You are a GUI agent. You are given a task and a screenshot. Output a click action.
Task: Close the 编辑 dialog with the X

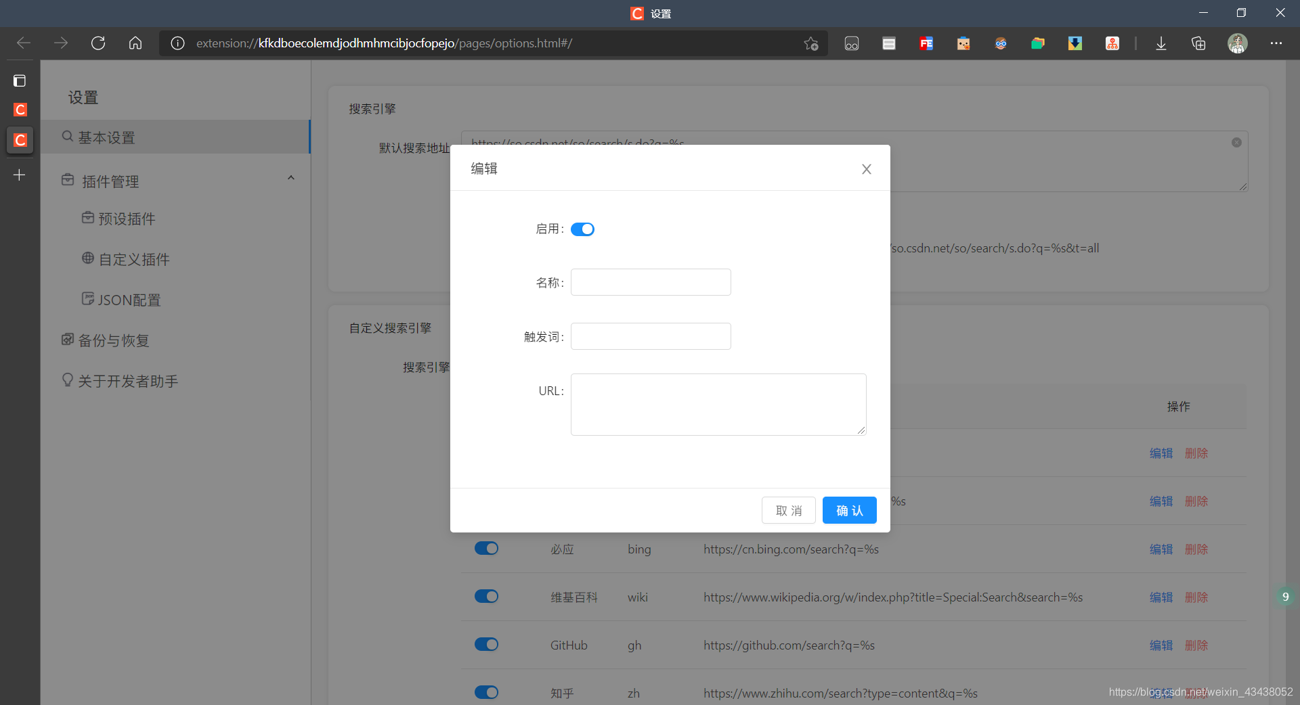pyautogui.click(x=867, y=169)
